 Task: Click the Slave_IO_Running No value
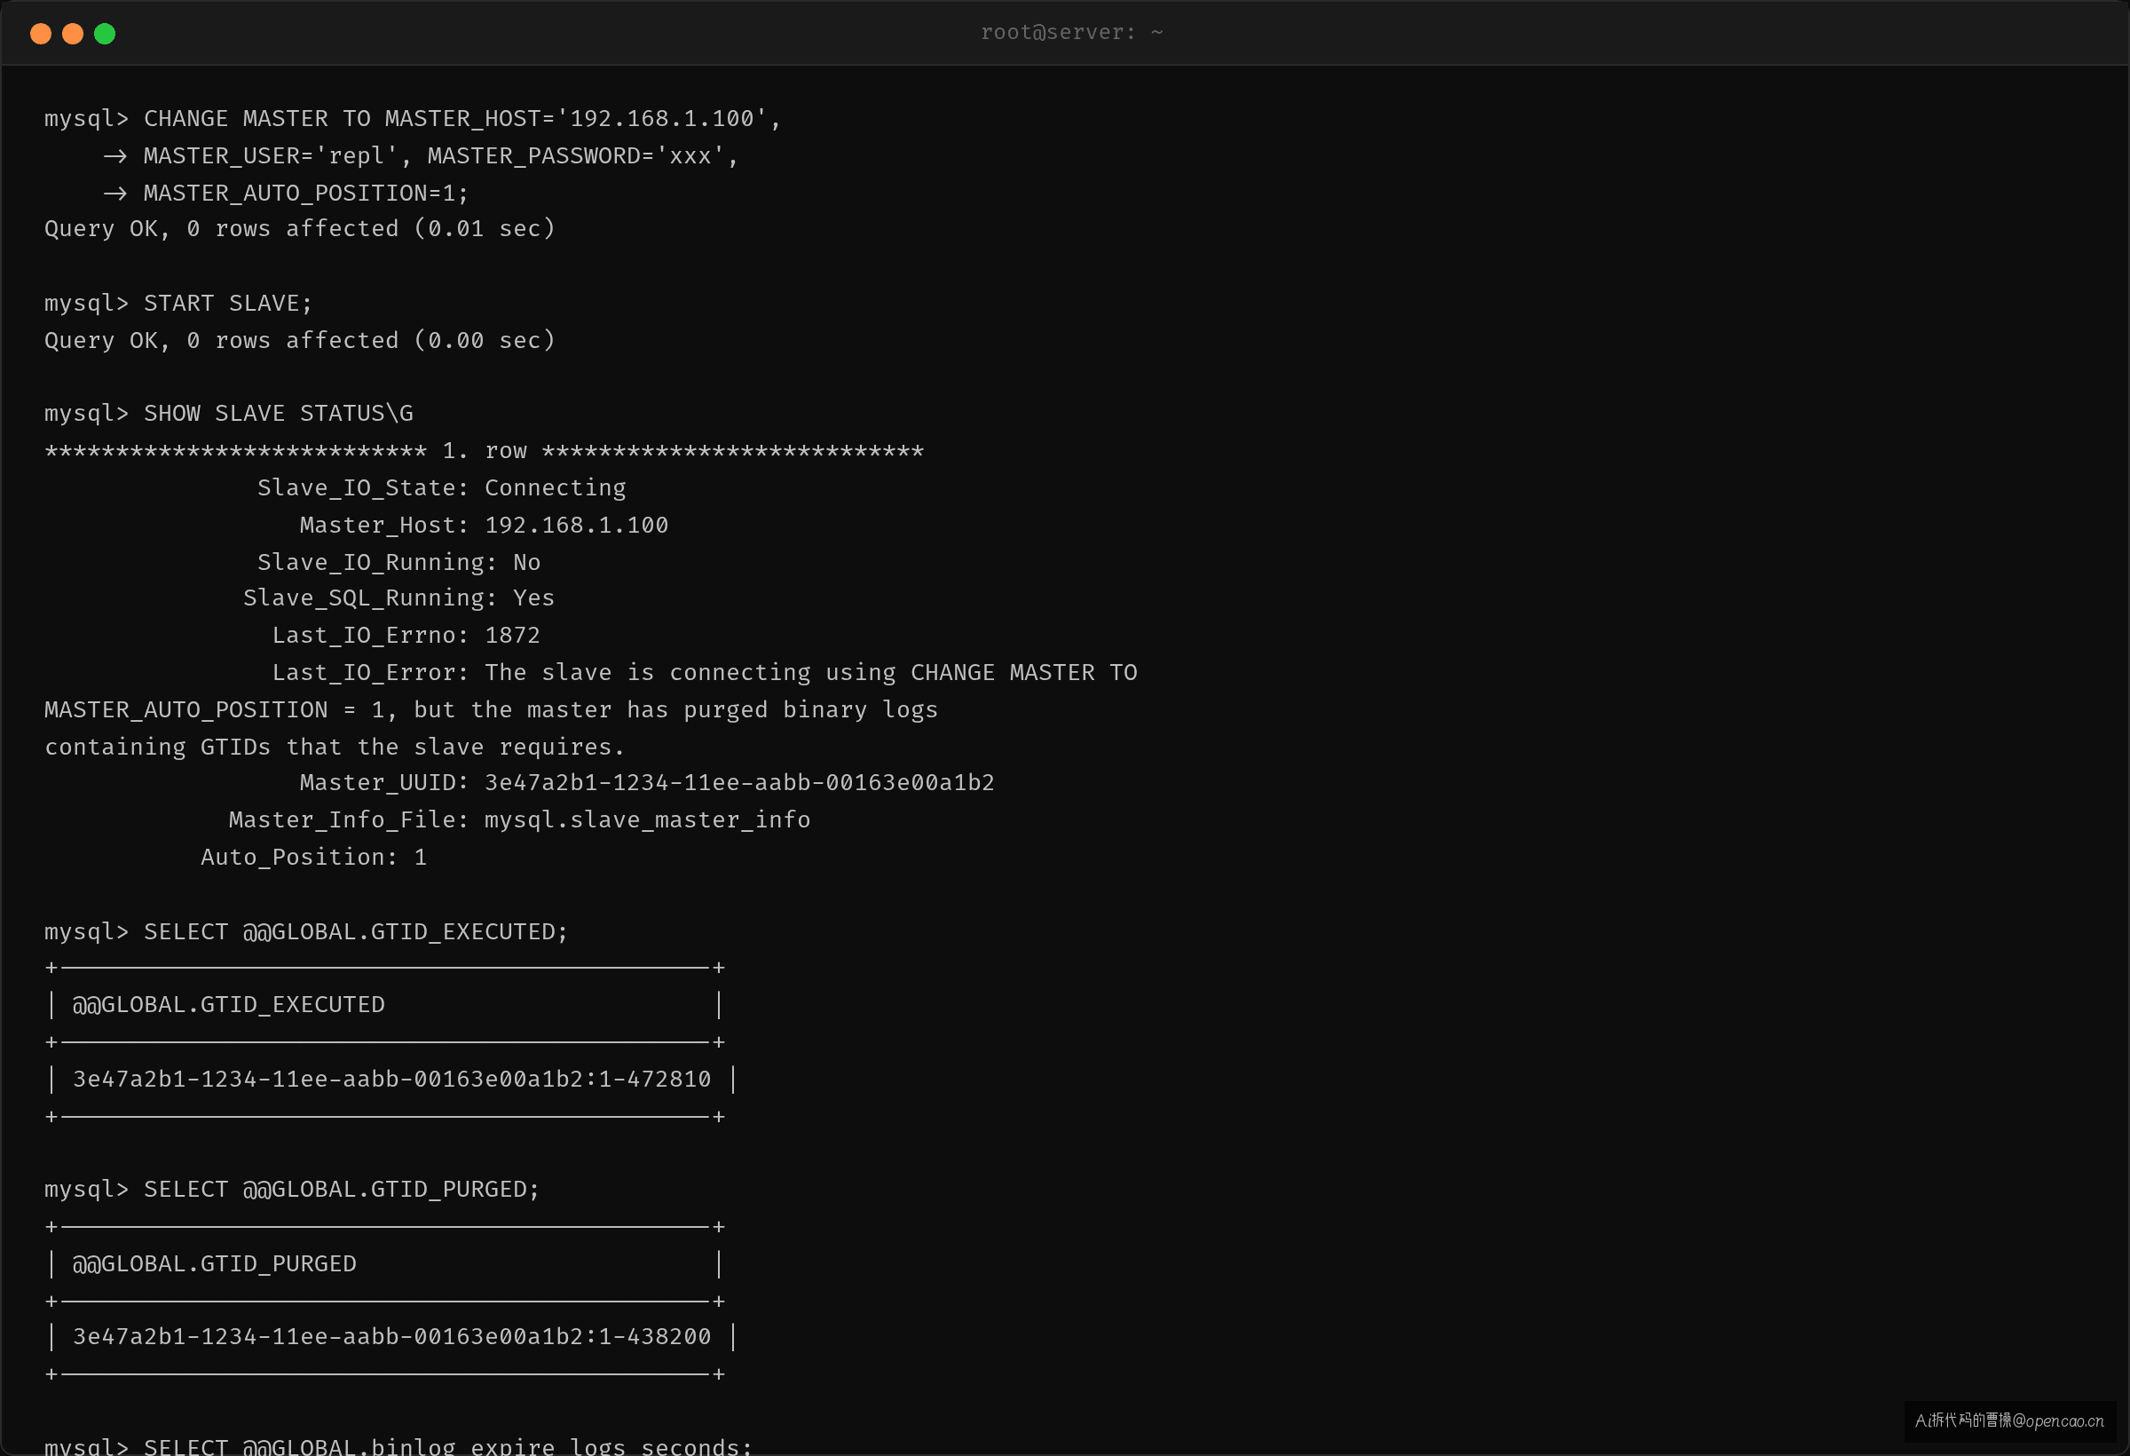click(527, 562)
